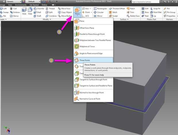The width and height of the screenshot is (178, 135).
Task: Open the View ribbon tab
Action: coord(10,5)
